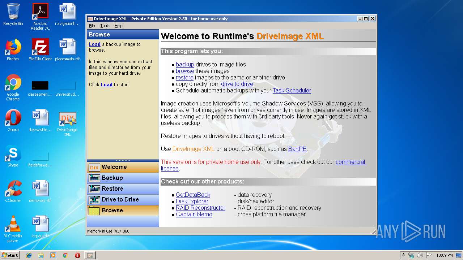Click the Drive to Drive icon
This screenshot has width=463, height=260.
click(94, 200)
